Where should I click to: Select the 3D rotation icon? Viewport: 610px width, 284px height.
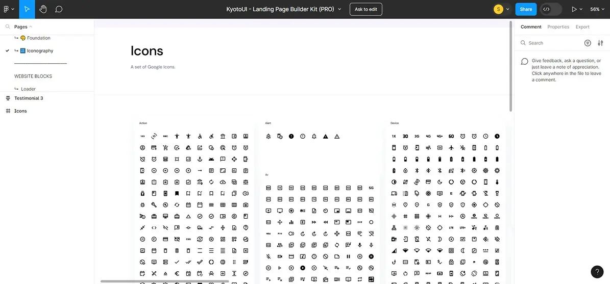click(x=154, y=136)
